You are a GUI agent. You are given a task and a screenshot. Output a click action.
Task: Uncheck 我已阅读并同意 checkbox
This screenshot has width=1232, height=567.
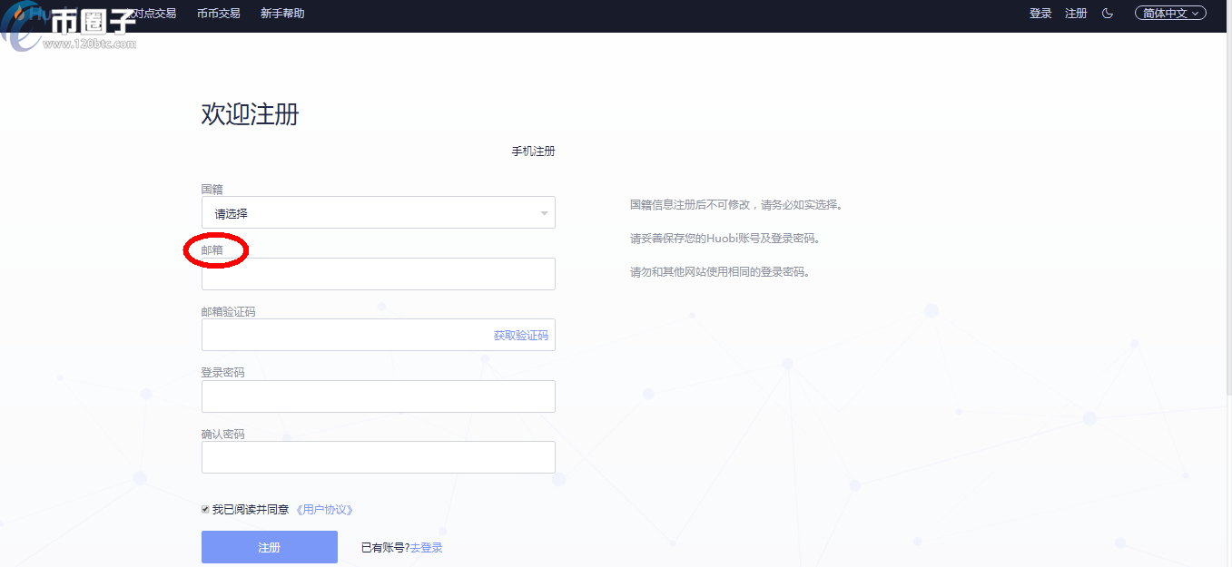point(205,509)
